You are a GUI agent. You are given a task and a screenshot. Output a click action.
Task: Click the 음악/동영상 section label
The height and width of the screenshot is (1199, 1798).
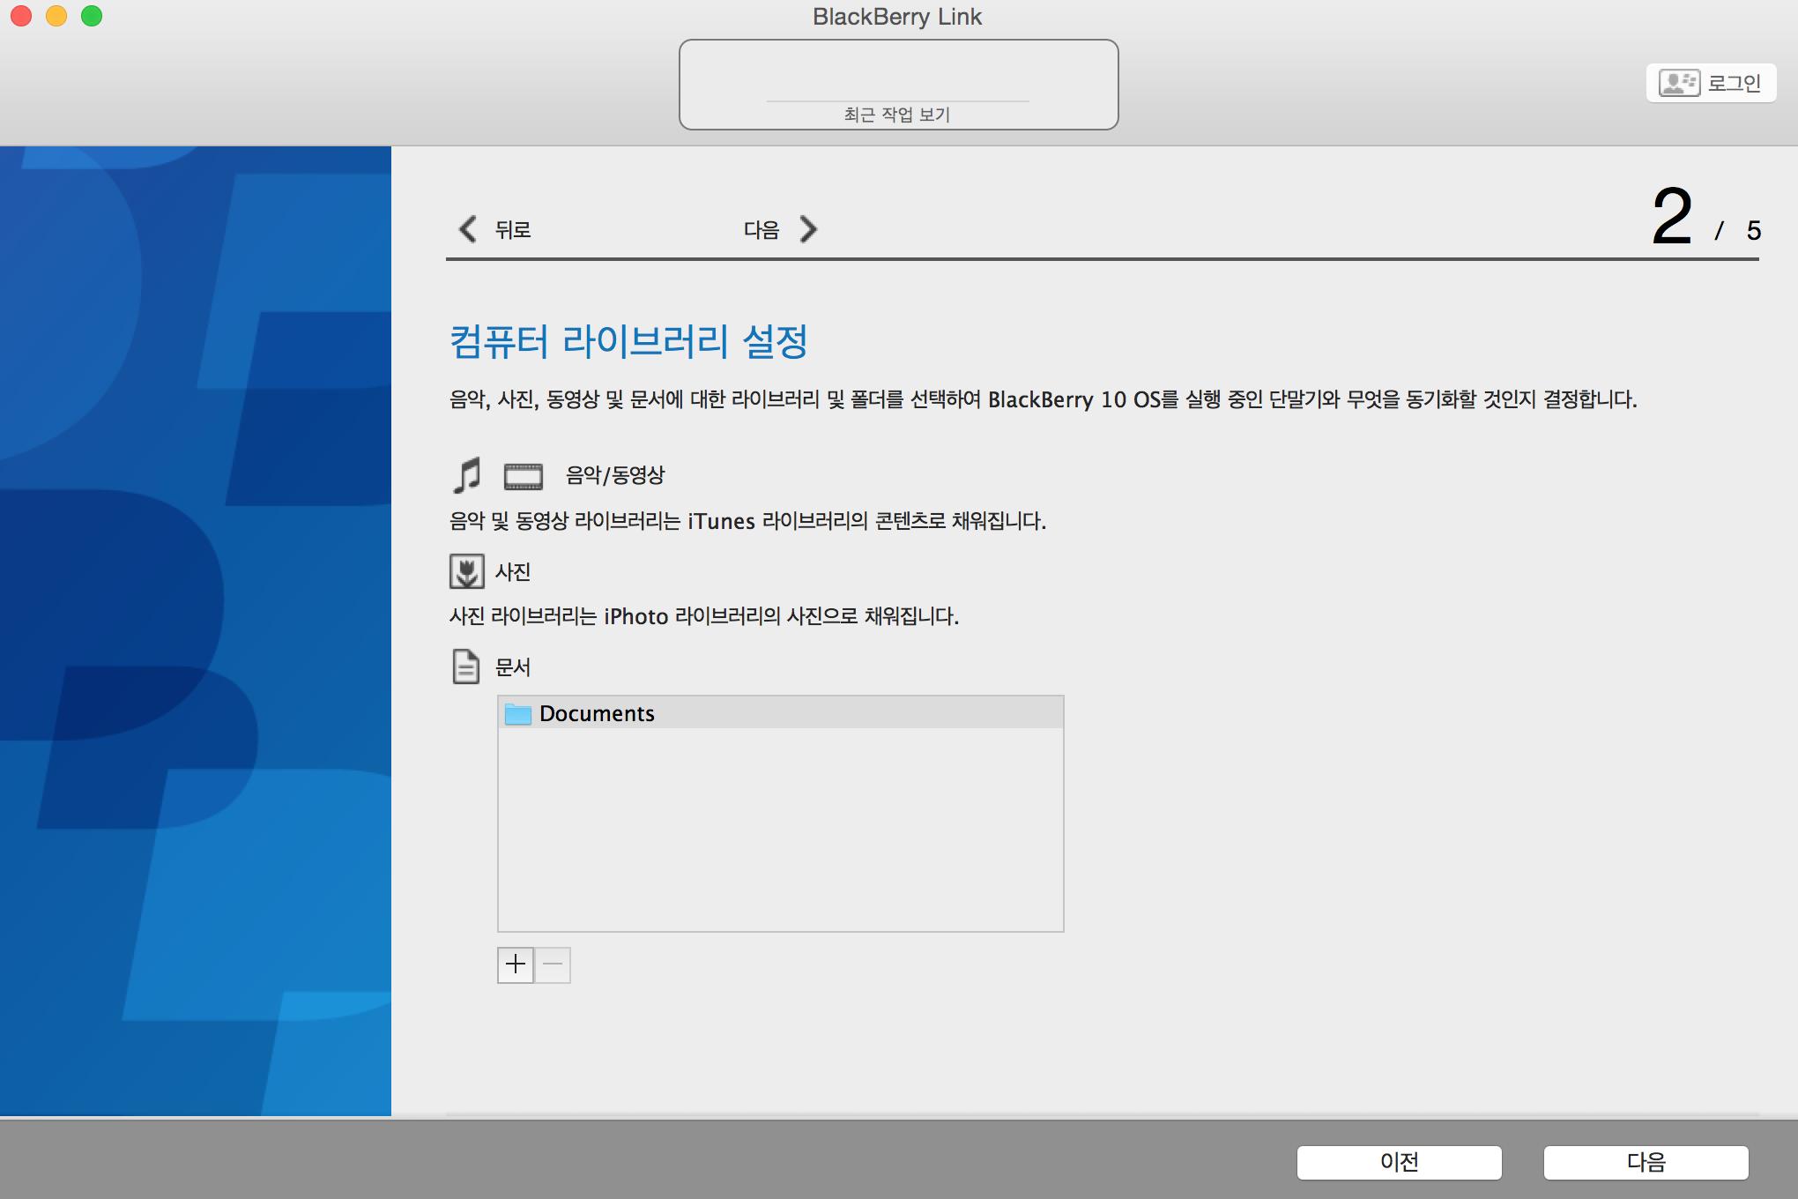(615, 475)
